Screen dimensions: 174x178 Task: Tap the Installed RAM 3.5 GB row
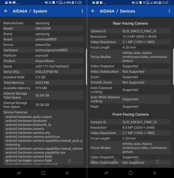coord(43,77)
